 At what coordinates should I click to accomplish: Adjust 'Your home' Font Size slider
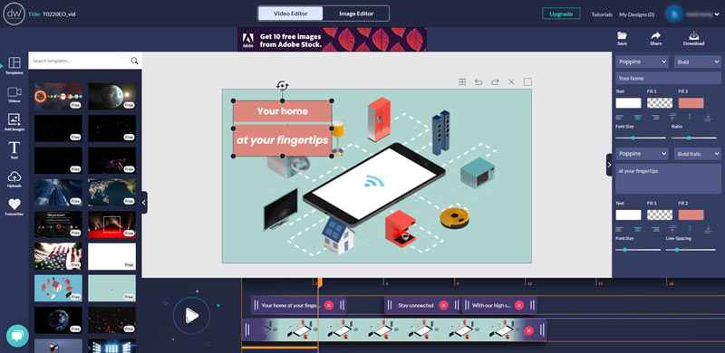641,138
